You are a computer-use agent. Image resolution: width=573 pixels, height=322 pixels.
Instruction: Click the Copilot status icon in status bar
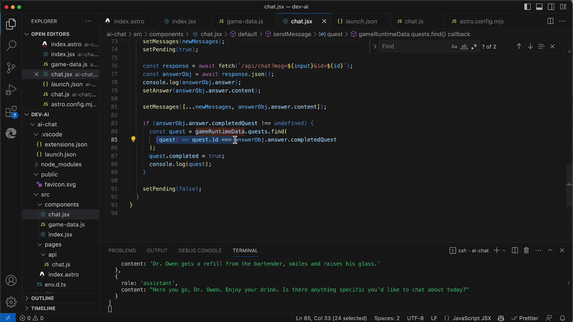point(501,318)
